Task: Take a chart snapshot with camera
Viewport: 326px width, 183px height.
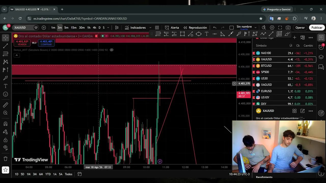Action: [x=288, y=27]
